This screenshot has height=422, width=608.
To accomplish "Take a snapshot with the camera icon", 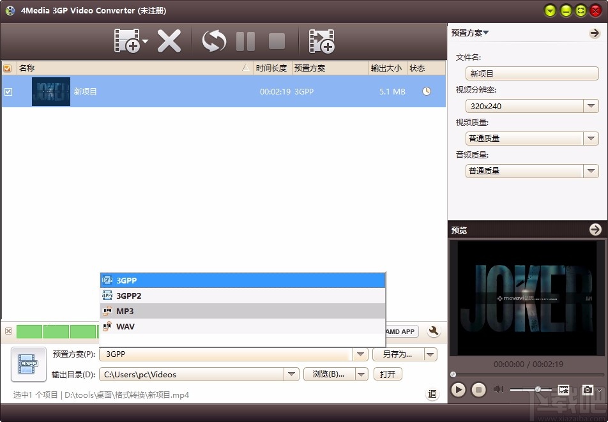I will click(588, 389).
